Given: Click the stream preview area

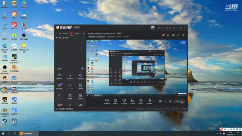Looking at the screenshot, I should click(137, 68).
